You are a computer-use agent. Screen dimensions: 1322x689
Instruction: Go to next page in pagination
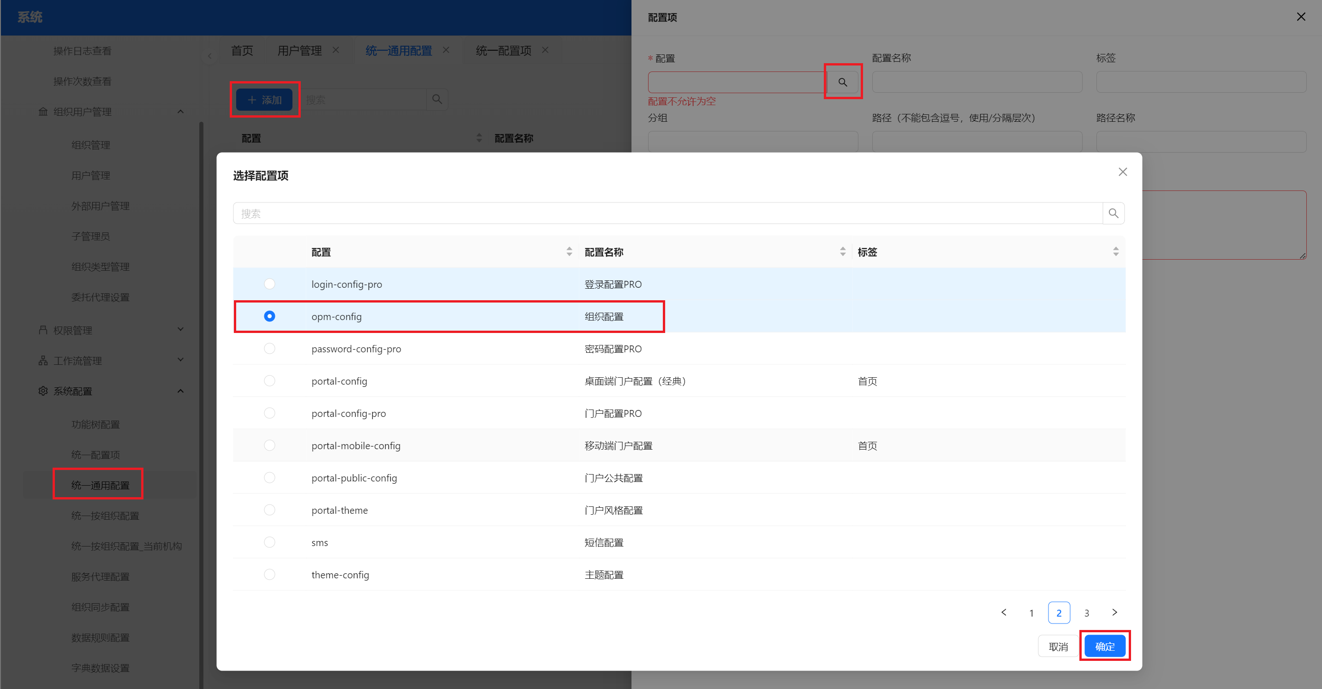tap(1114, 612)
